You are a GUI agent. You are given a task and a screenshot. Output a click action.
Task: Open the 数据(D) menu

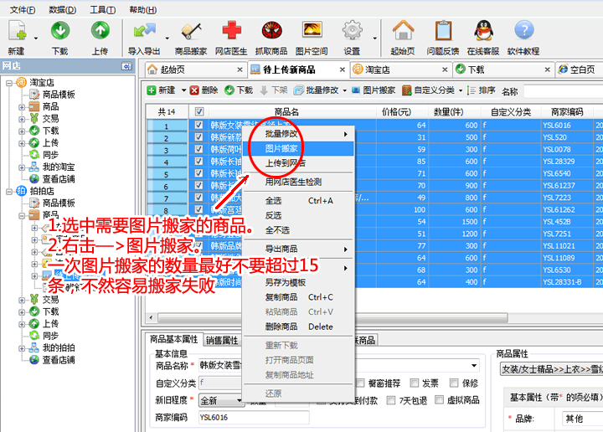click(63, 9)
